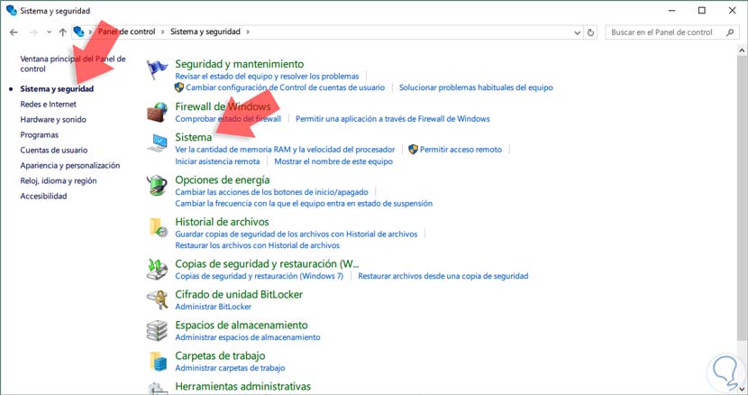Click the Carpetas de trabajo folder icon
This screenshot has width=748, height=395.
coord(158,362)
